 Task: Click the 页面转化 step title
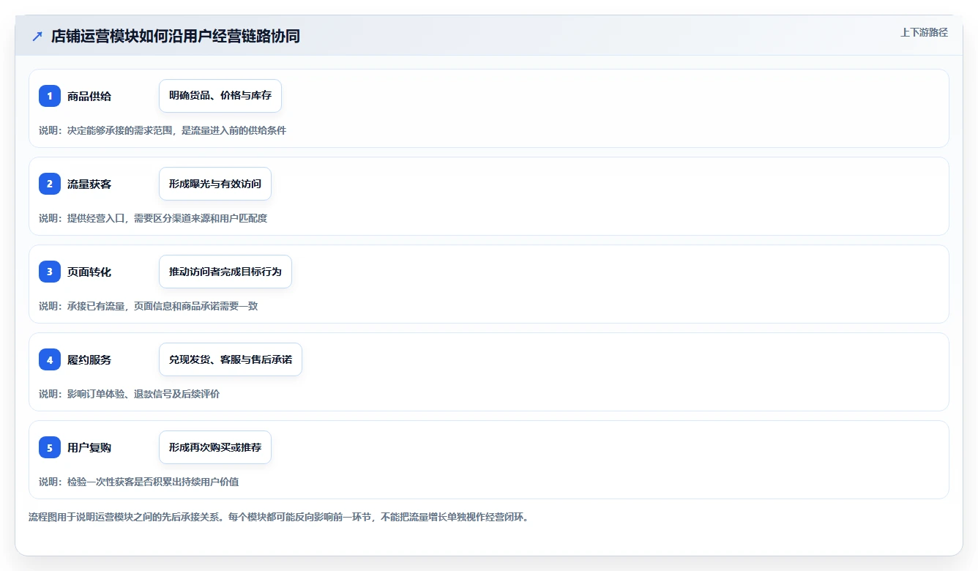coord(89,272)
